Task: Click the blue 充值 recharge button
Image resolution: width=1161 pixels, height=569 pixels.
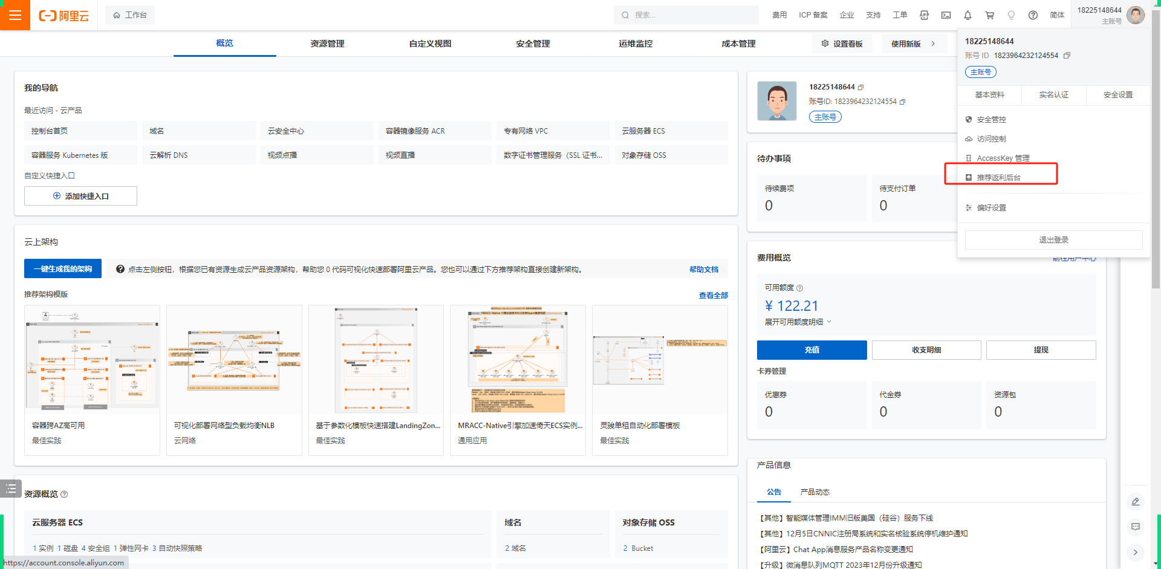Action: click(x=811, y=350)
